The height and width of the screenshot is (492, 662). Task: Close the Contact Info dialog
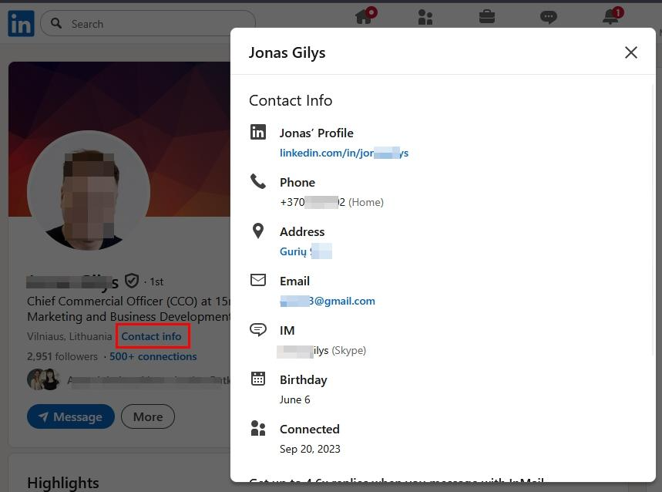(630, 52)
